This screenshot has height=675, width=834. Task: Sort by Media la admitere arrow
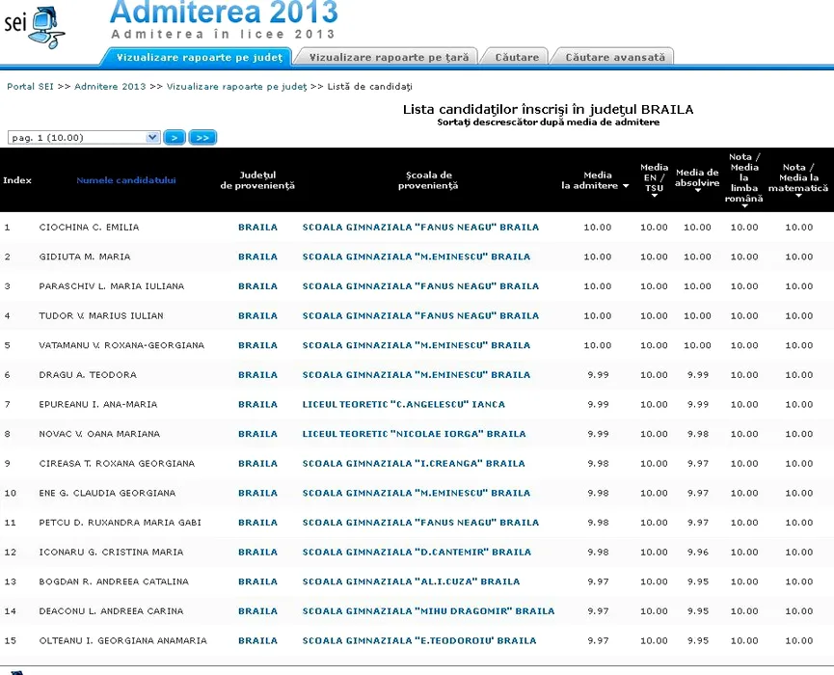(626, 186)
